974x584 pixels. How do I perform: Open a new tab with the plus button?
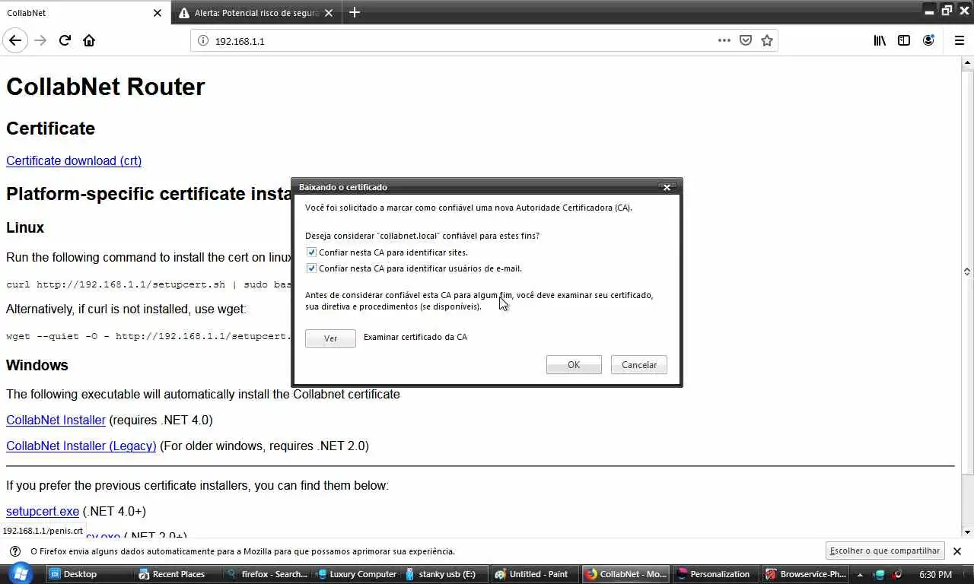click(x=355, y=13)
